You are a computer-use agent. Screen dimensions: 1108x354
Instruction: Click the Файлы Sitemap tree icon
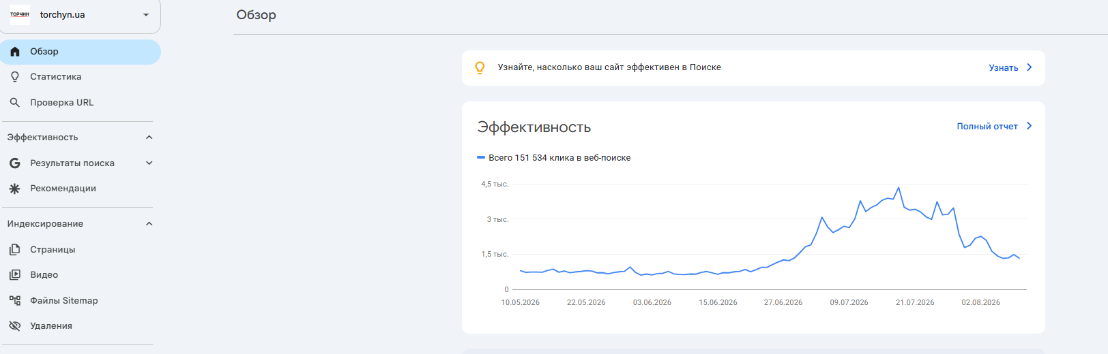tap(15, 300)
